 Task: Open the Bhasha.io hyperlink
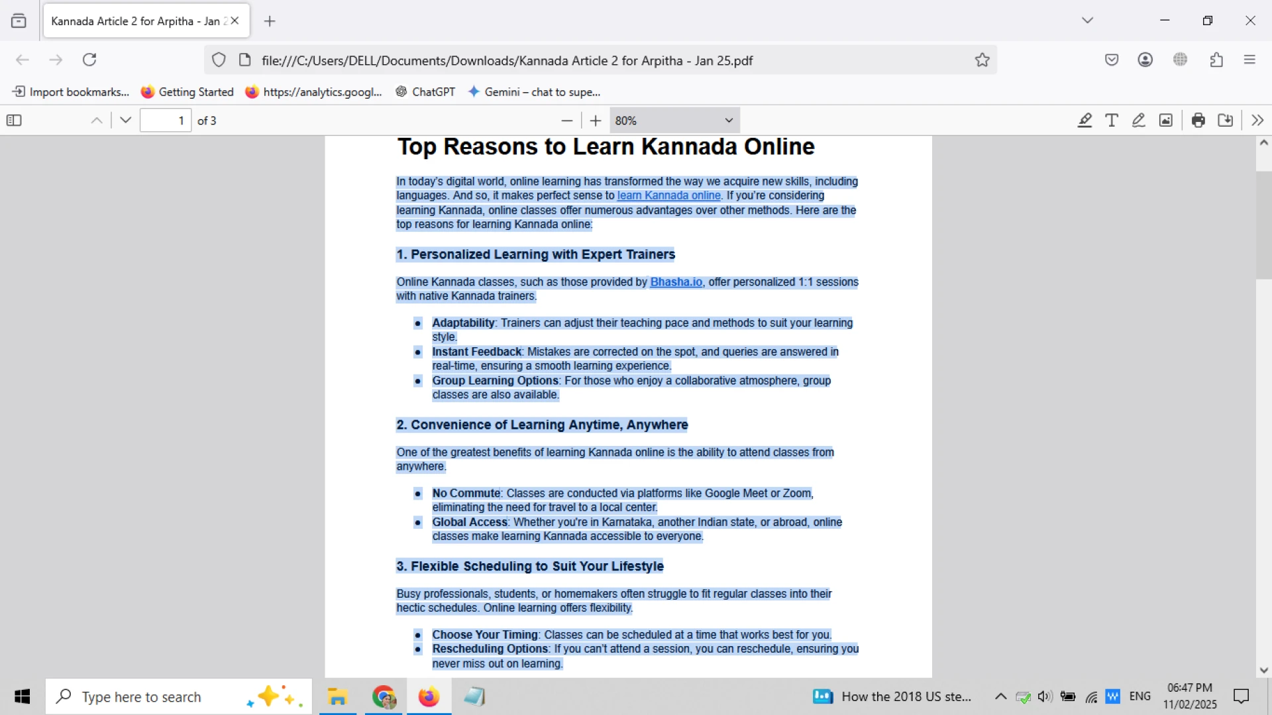[x=676, y=282]
